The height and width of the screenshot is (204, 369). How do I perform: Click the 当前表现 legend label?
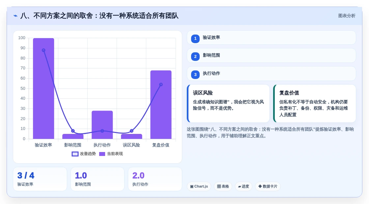click(x=115, y=154)
